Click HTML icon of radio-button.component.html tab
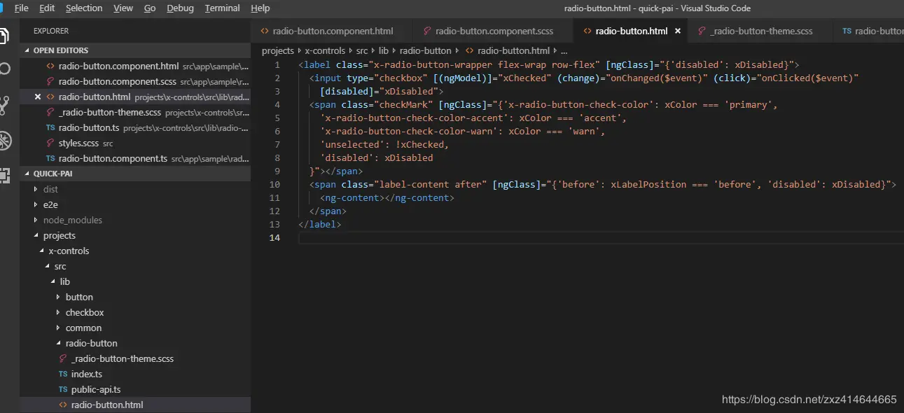This screenshot has height=413, width=904. click(x=265, y=31)
